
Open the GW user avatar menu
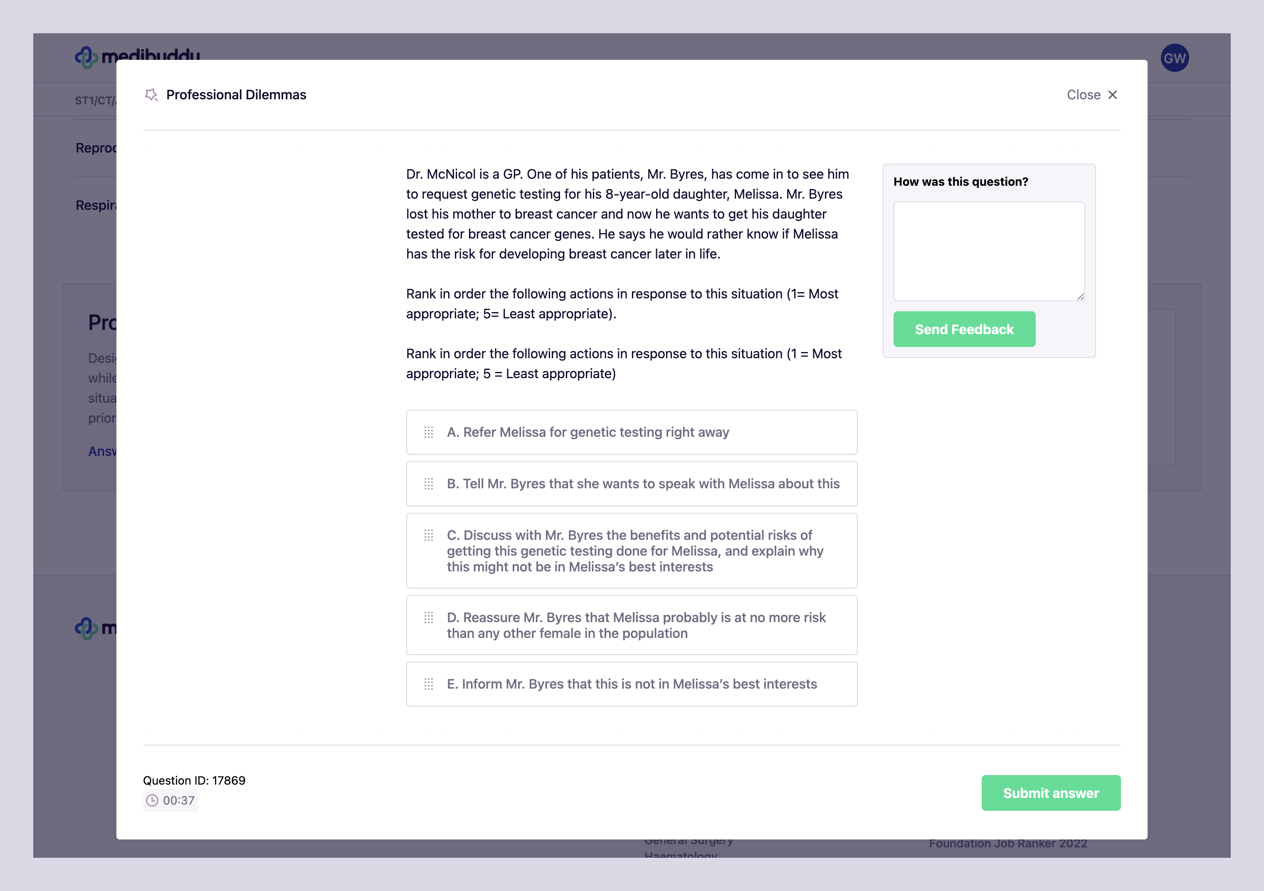pyautogui.click(x=1174, y=58)
